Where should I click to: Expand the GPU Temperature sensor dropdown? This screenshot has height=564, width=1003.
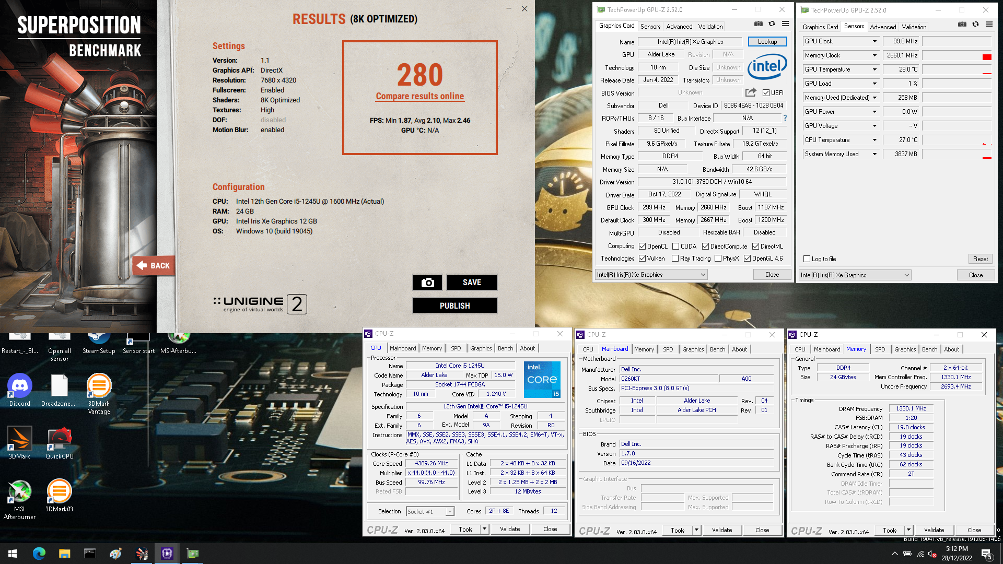[x=874, y=69]
